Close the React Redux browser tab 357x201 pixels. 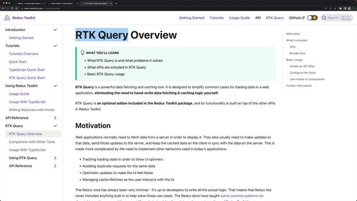(x=78, y=3)
